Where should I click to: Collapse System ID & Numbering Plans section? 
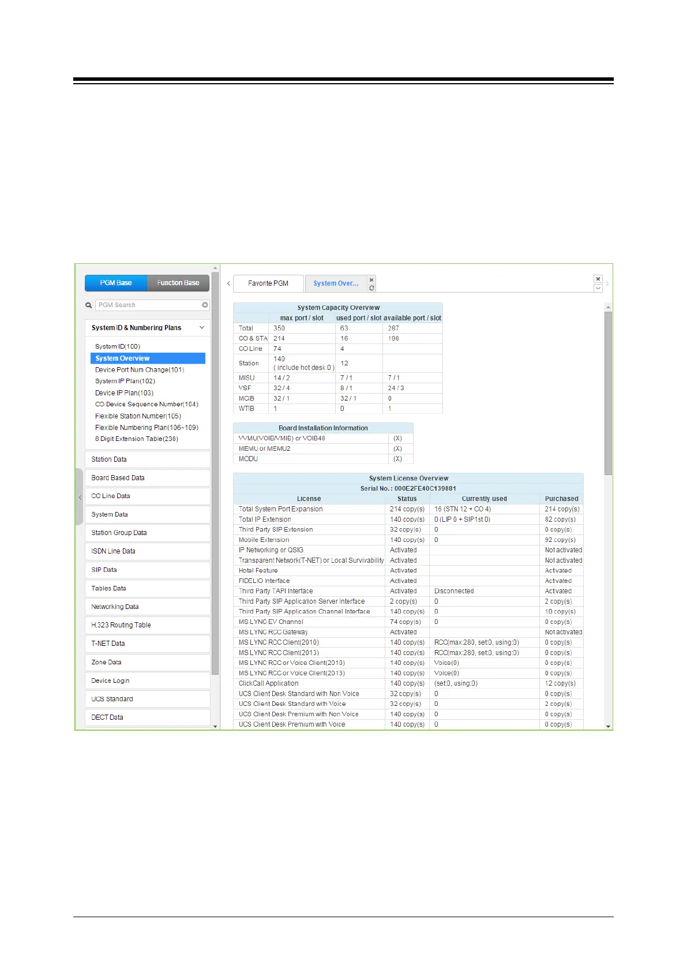coord(202,328)
